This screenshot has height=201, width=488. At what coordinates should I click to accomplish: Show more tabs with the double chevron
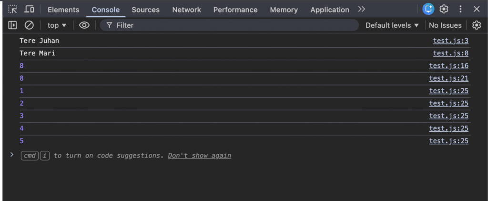click(x=362, y=9)
